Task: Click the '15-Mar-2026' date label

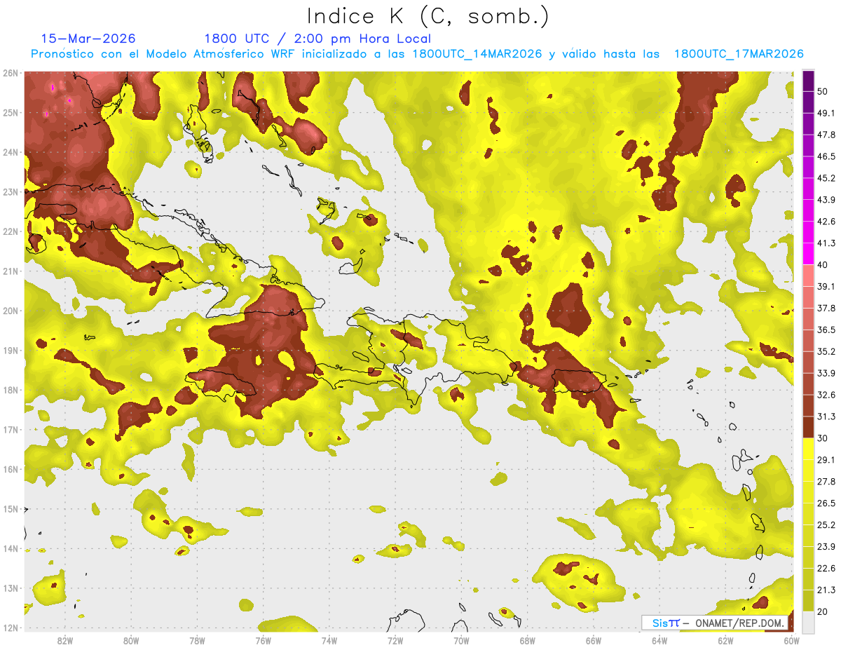Action: click(88, 39)
